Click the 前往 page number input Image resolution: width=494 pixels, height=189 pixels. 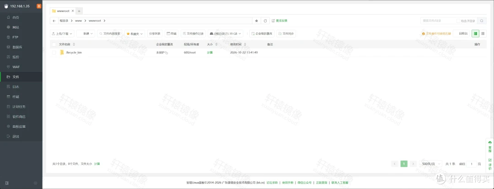tap(472, 164)
